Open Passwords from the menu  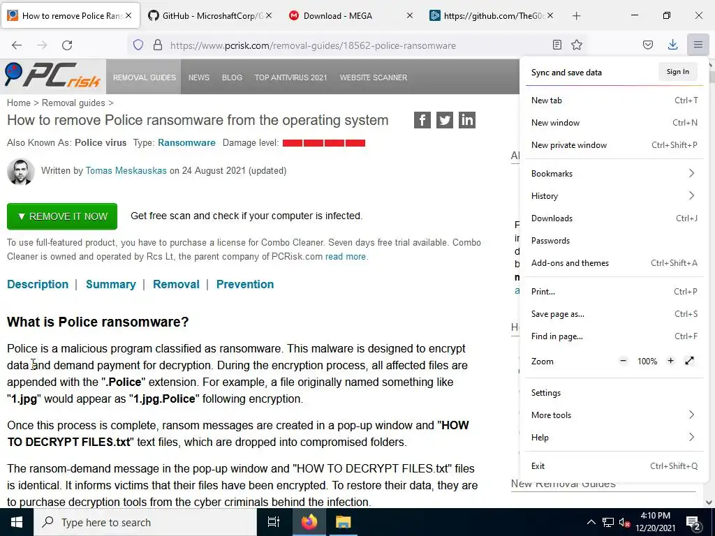(614, 240)
